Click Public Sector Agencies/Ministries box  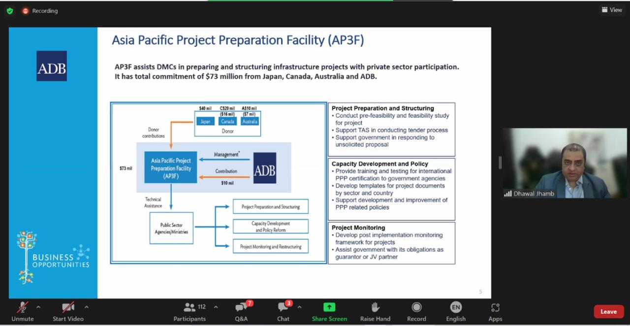tap(171, 228)
